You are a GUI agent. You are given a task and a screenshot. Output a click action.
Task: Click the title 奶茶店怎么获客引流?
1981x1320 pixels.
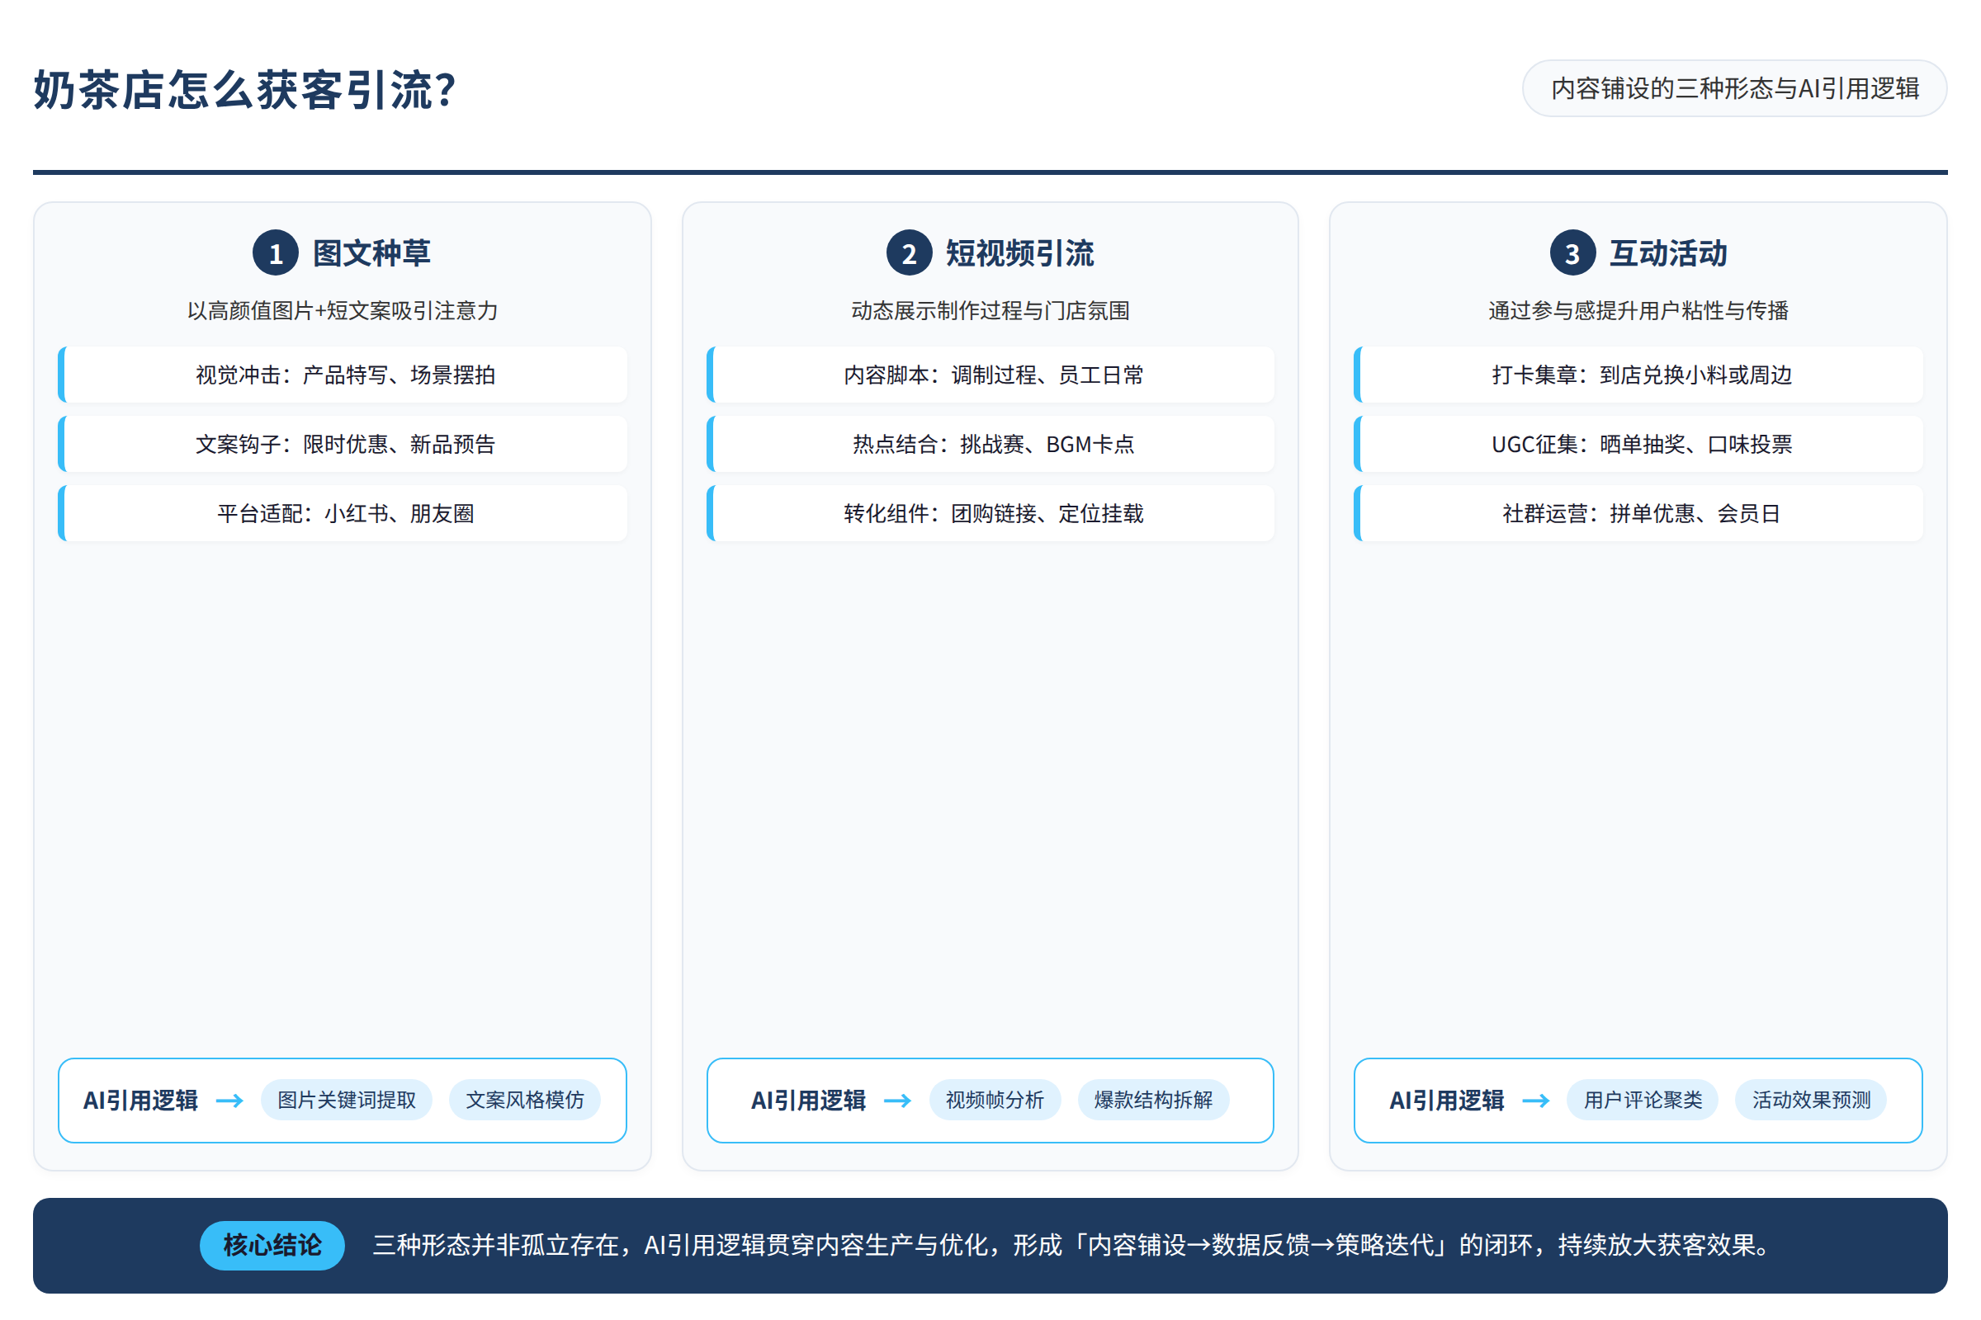(244, 90)
